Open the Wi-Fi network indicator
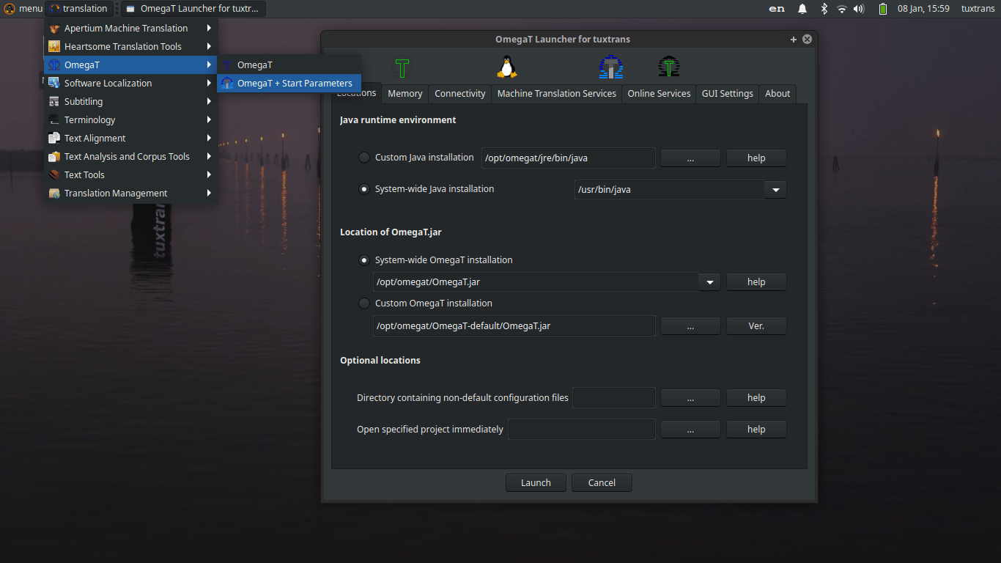The height and width of the screenshot is (563, 1001). pos(842,9)
